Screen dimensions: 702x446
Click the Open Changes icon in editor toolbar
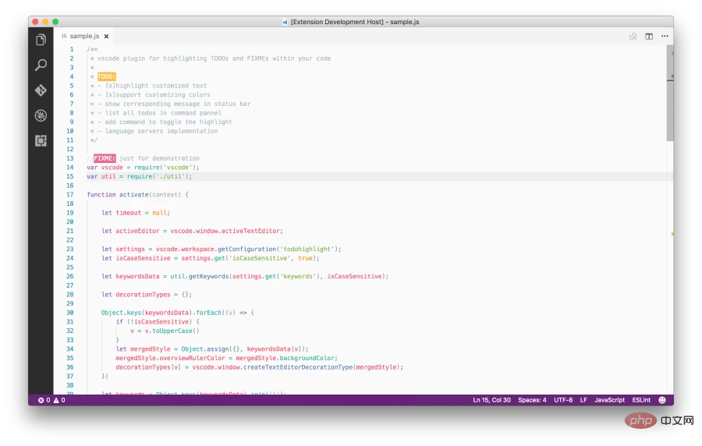[x=633, y=37]
